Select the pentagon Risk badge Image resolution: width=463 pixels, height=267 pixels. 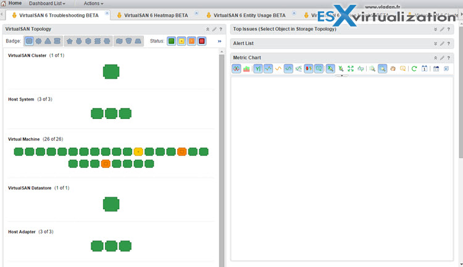point(69,41)
